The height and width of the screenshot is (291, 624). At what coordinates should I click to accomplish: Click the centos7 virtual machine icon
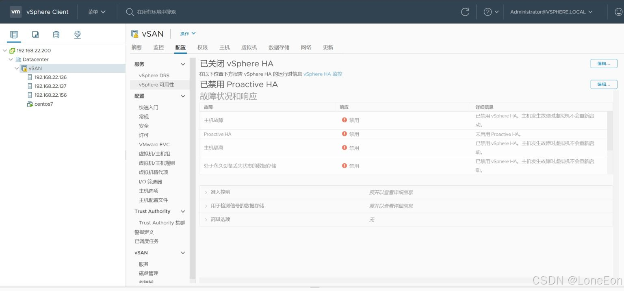tap(30, 104)
